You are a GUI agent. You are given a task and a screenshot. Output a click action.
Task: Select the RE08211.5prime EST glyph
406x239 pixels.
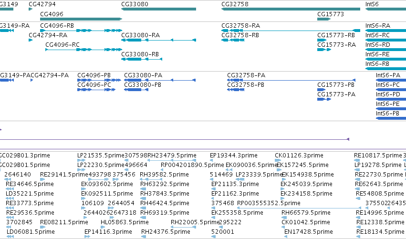[43, 227]
